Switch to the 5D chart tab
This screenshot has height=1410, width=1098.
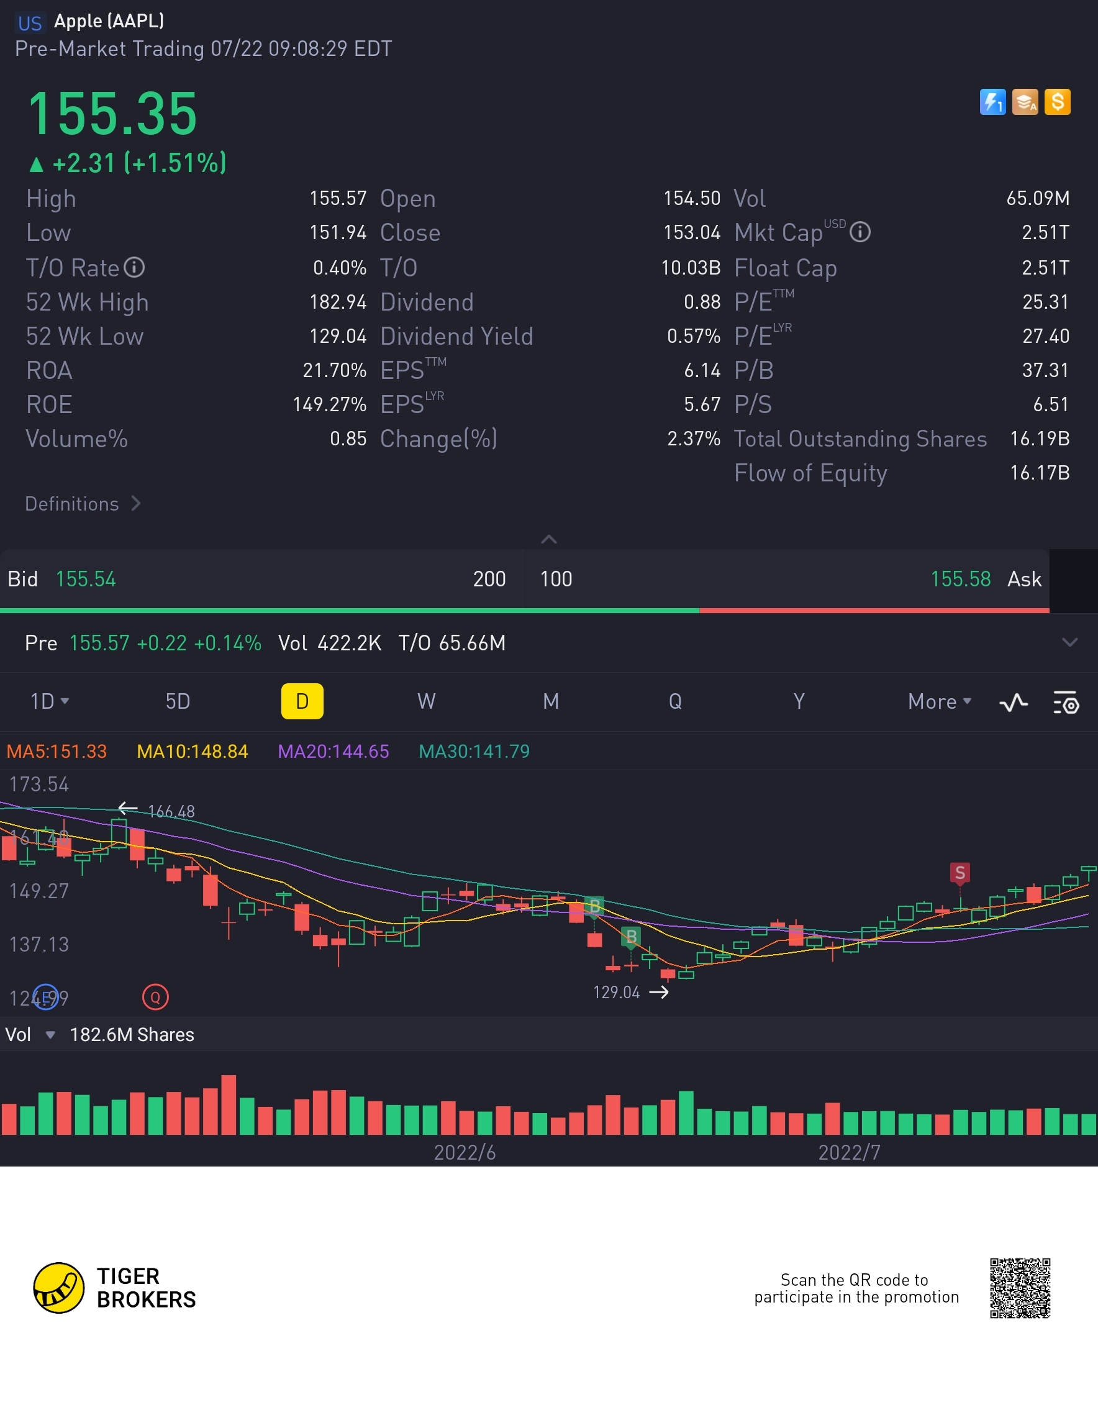click(178, 701)
